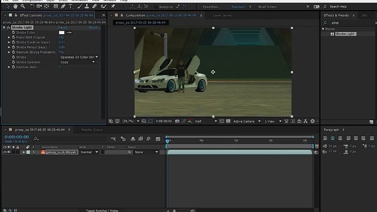Select the Eraser tool

click(94, 6)
